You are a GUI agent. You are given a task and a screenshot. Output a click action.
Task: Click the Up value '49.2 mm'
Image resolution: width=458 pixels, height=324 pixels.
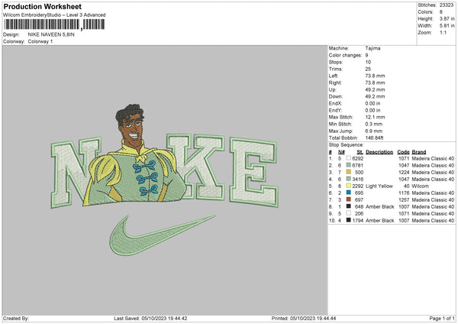tap(375, 89)
